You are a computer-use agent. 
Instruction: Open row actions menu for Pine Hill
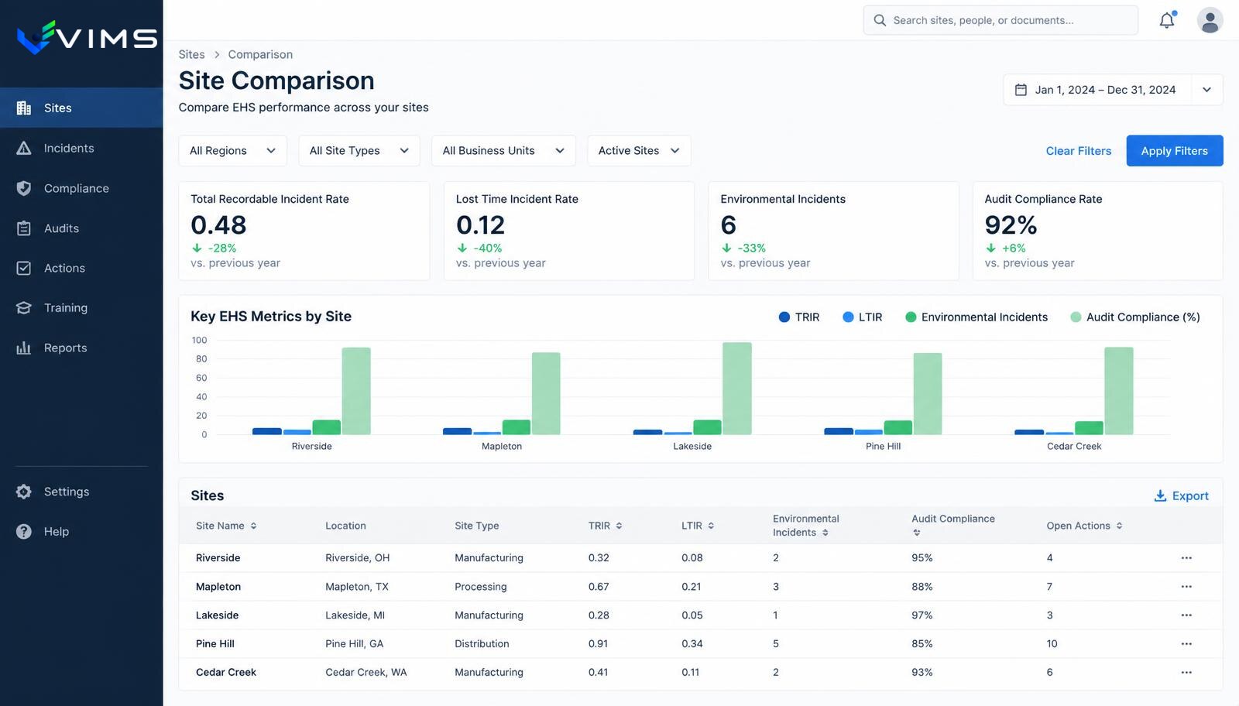(1186, 643)
